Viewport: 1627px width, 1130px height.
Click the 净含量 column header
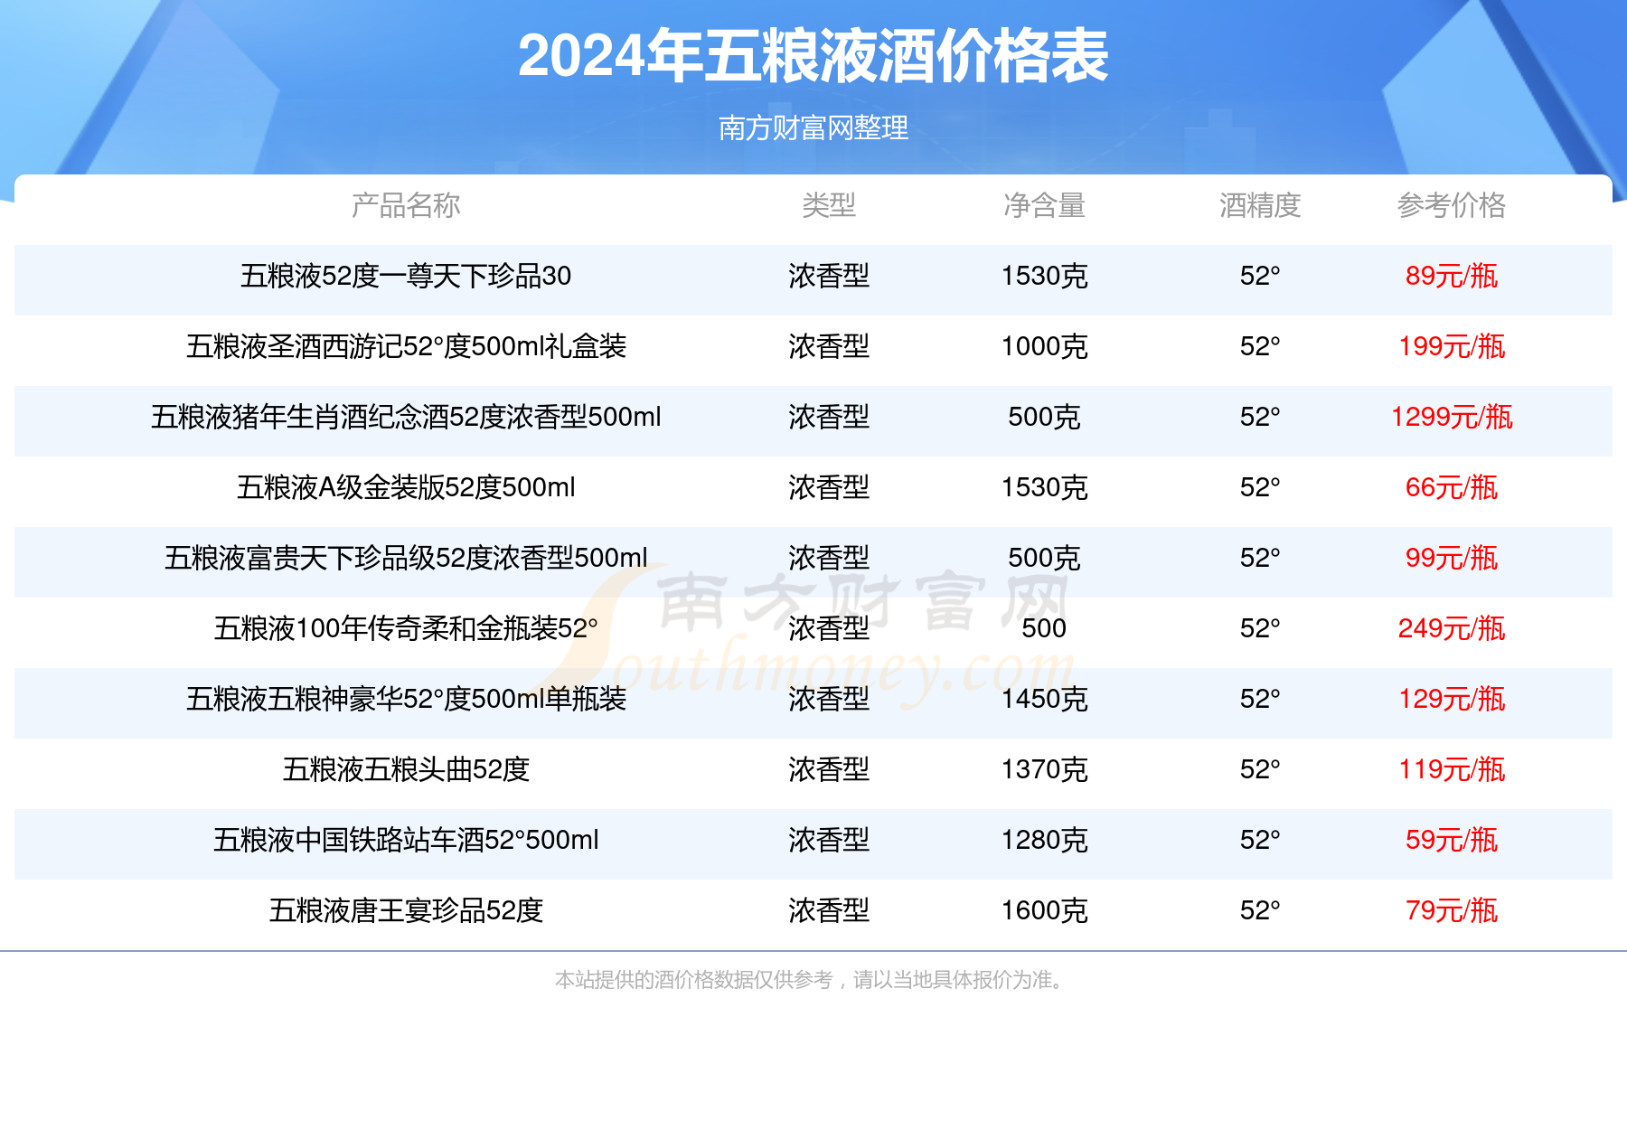click(1044, 205)
